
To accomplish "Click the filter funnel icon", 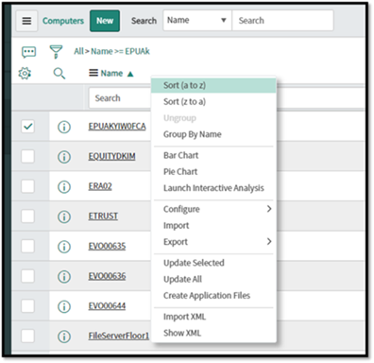I will pos(56,52).
